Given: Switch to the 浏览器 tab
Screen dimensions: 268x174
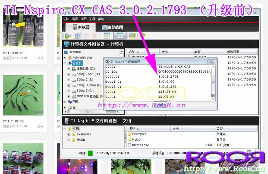Looking at the screenshot, I should pos(81,27).
